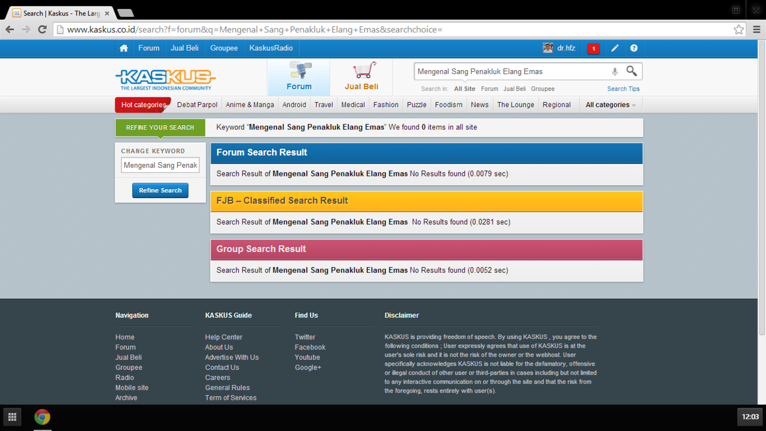Click the pencil compose icon
This screenshot has height=431, width=766.
(x=615, y=48)
